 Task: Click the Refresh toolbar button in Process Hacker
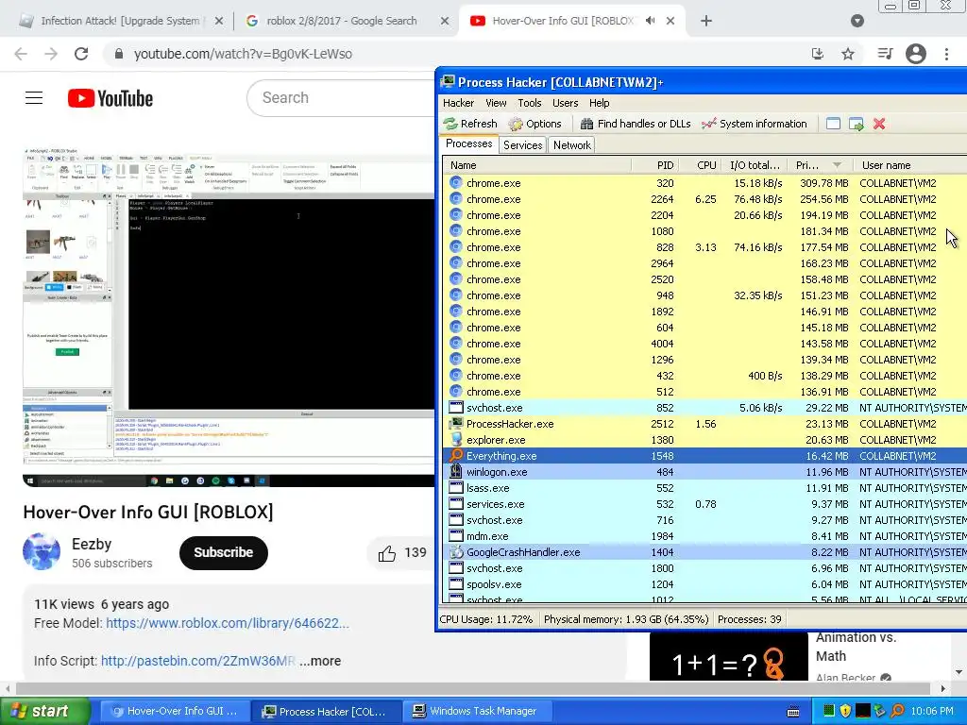tap(470, 124)
